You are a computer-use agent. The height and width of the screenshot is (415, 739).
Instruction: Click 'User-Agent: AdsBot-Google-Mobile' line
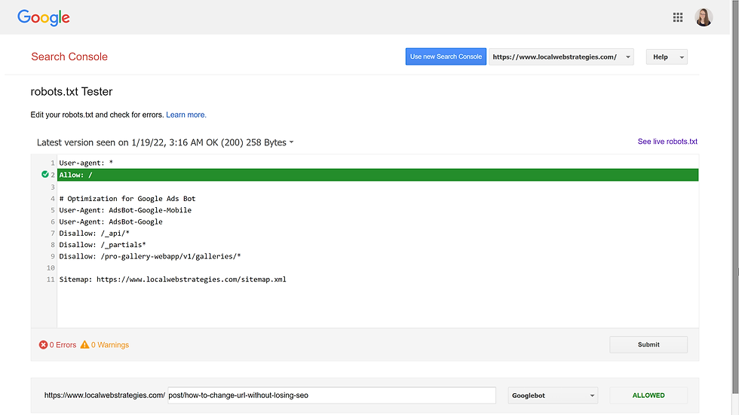125,210
